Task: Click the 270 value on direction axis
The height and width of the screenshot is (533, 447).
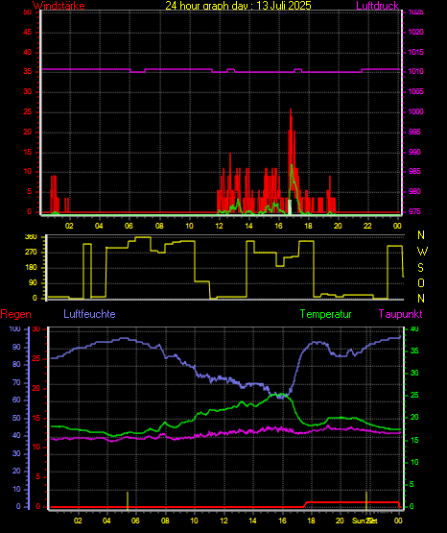Action: click(x=31, y=253)
